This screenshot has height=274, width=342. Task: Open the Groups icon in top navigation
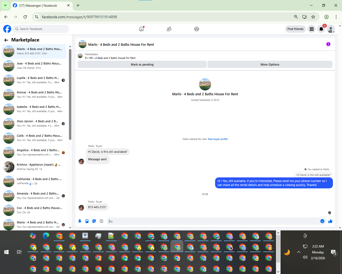pos(197,29)
